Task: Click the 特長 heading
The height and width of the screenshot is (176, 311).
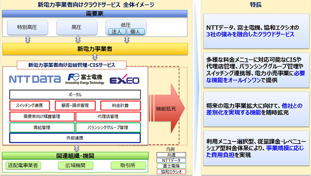Action: 255,4
